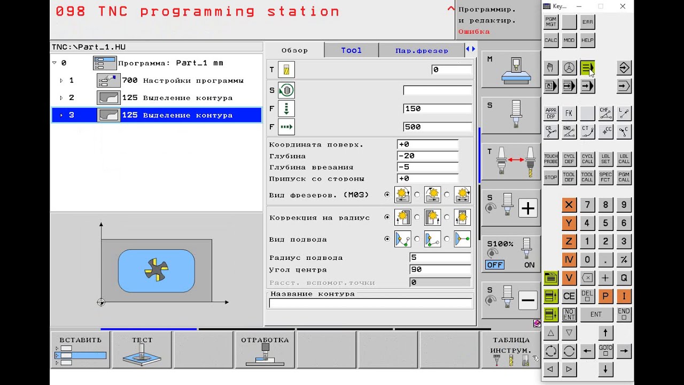Screen dimensions: 684x385
Task: Select programming and editing mode key
Action: [x=624, y=68]
